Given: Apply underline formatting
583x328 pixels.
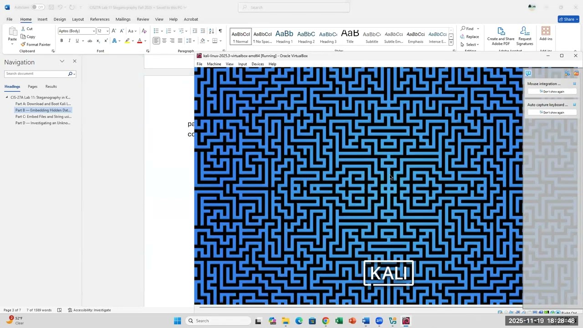Looking at the screenshot, I should (77, 41).
